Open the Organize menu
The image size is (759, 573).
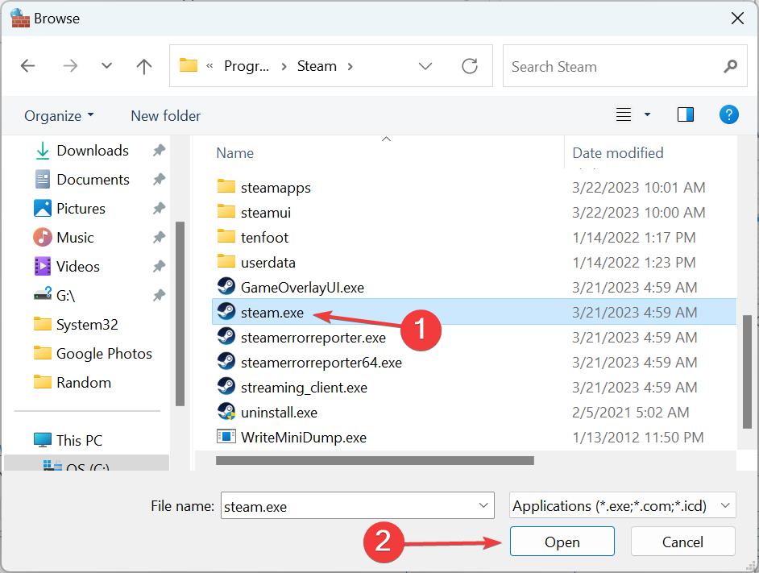59,116
